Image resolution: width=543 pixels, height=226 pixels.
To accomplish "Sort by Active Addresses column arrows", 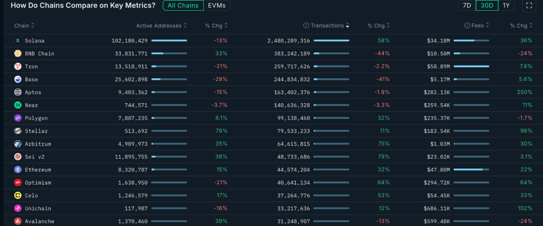I will 185,25.
